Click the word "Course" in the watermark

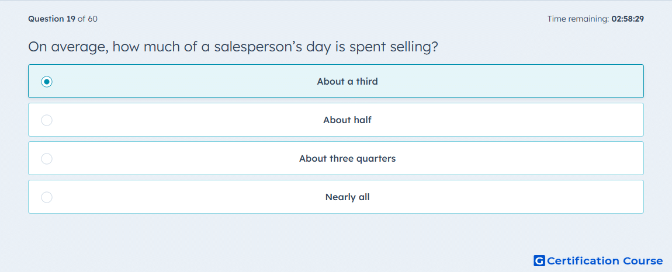click(x=643, y=260)
